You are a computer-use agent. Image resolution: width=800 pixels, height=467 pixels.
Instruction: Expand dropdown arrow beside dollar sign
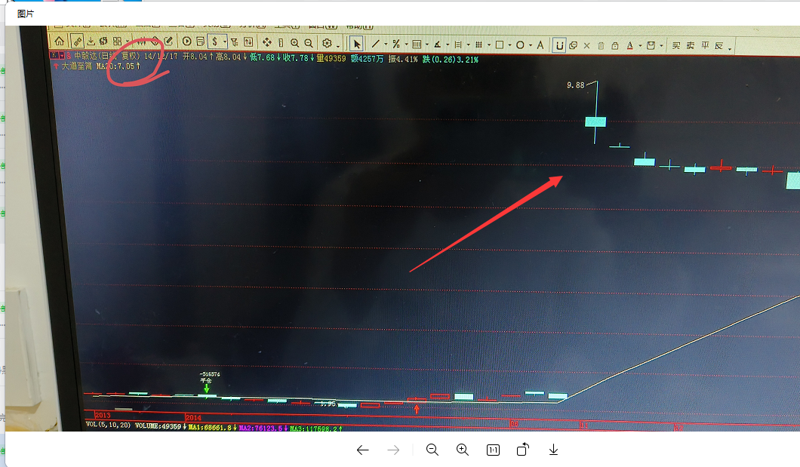pos(224,41)
